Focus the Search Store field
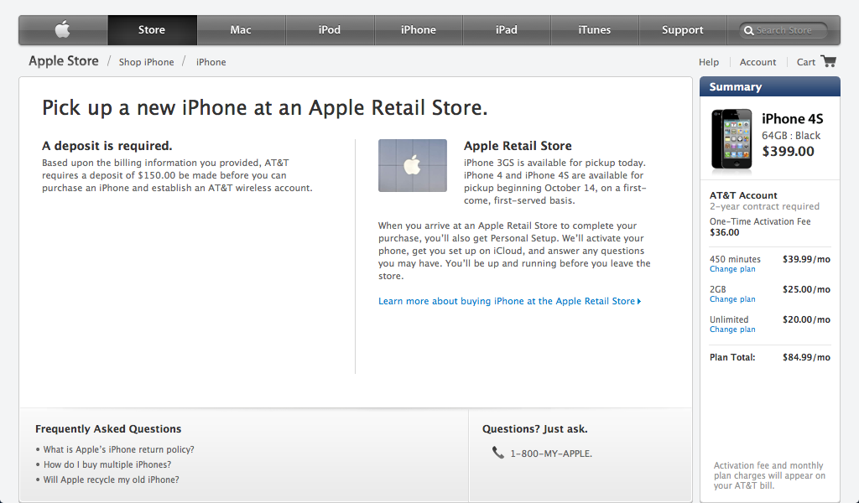Image resolution: width=859 pixels, height=503 pixels. [784, 31]
